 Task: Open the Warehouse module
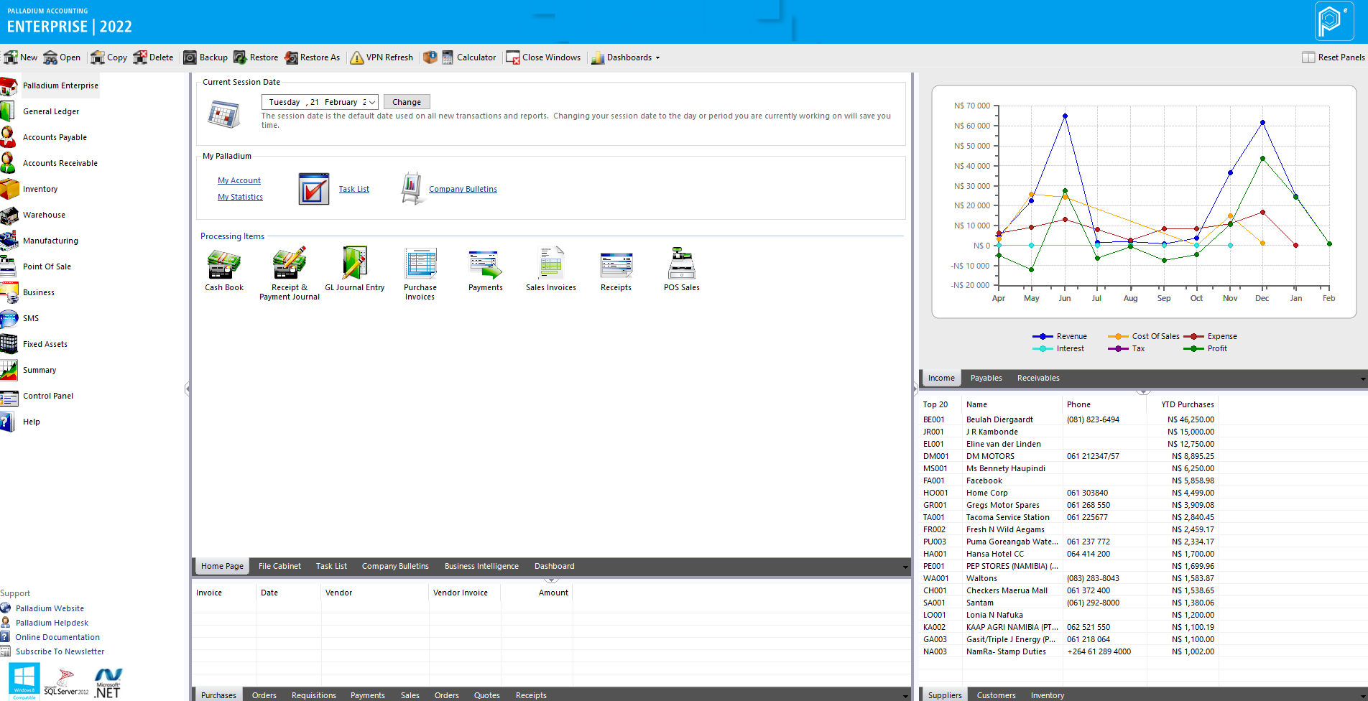(x=44, y=215)
